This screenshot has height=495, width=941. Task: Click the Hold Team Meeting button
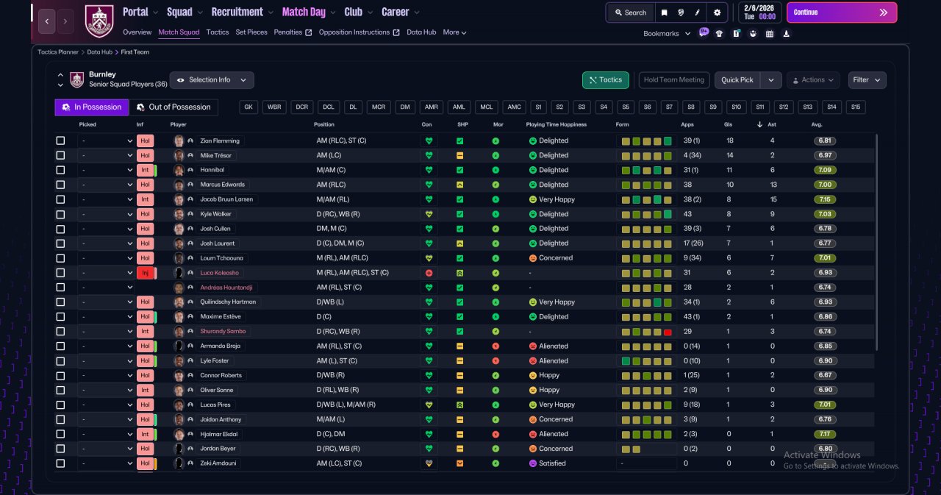pyautogui.click(x=674, y=80)
